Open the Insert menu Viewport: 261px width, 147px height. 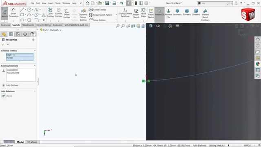[51, 3]
